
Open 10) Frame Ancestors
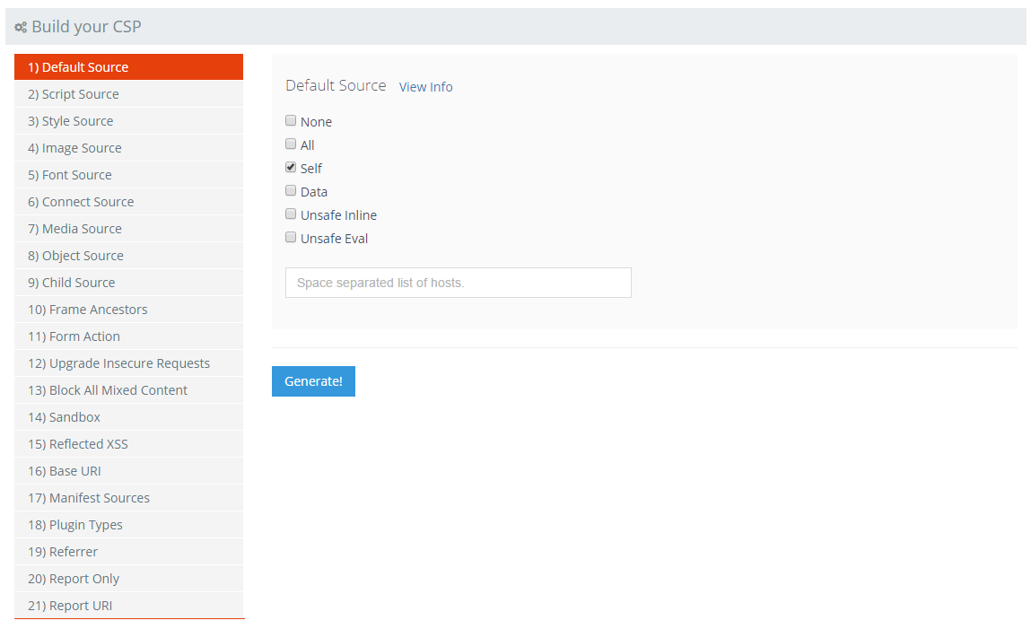[129, 310]
